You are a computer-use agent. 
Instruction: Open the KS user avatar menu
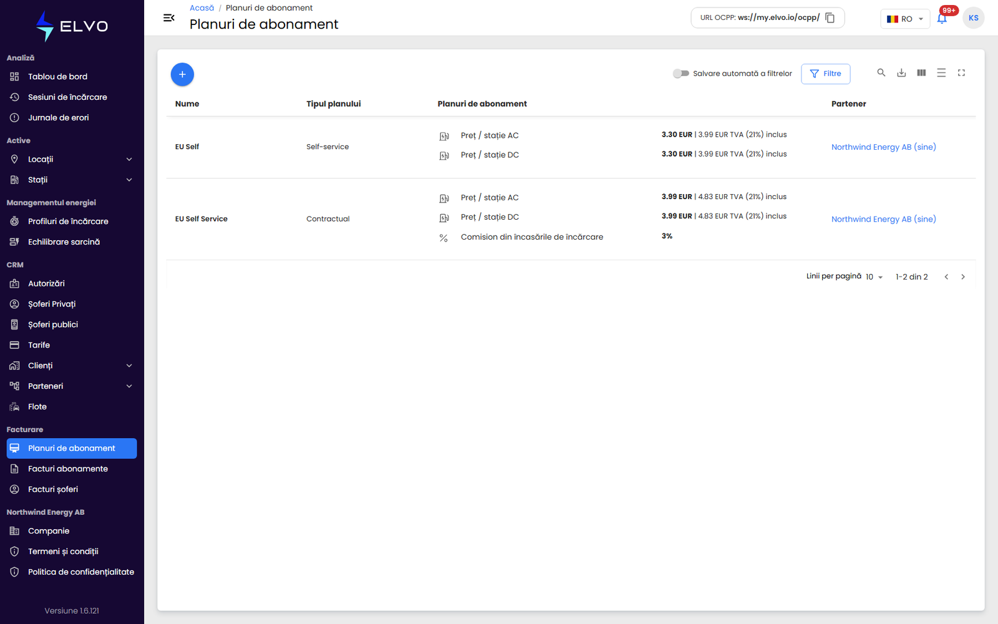tap(973, 18)
